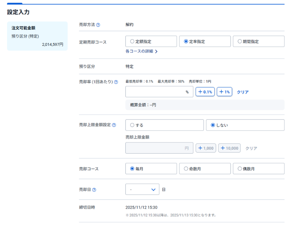Choose the 定率指定 course radio
Viewport: 297px width, 226px height.
click(x=205, y=41)
